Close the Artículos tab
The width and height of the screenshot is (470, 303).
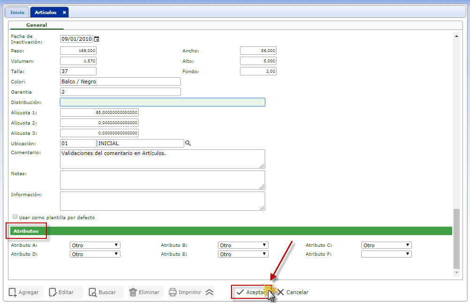coord(64,12)
